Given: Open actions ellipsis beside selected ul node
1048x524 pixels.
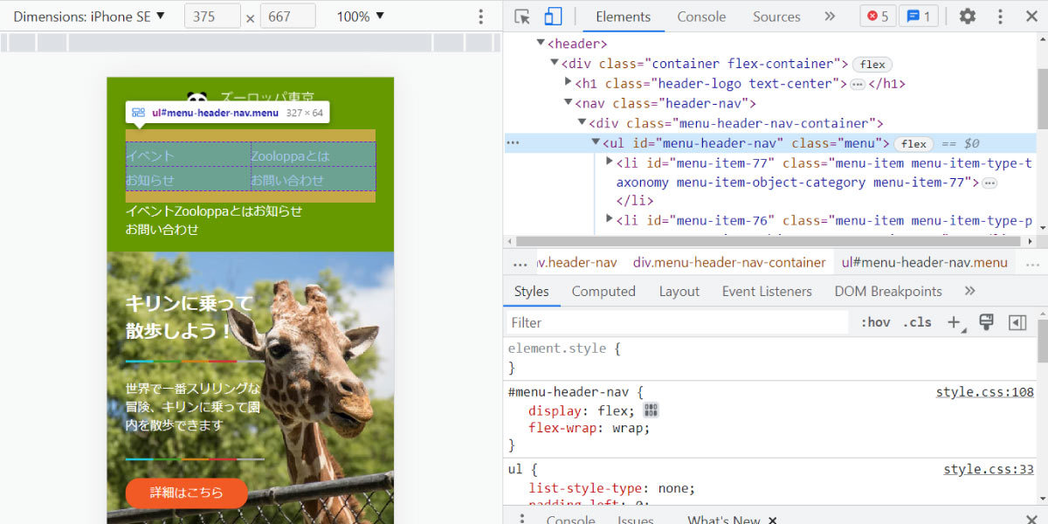Looking at the screenshot, I should click(x=513, y=142).
